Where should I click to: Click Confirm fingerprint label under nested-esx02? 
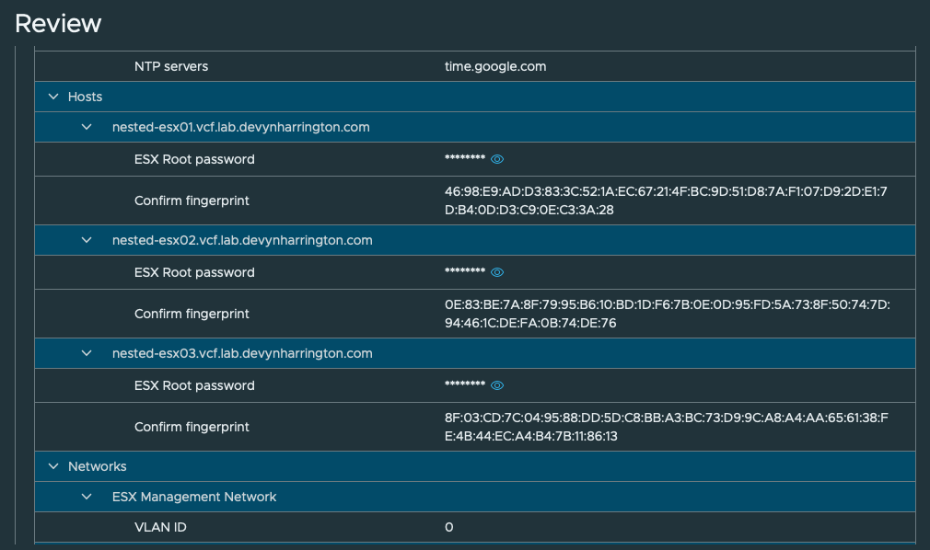point(192,315)
